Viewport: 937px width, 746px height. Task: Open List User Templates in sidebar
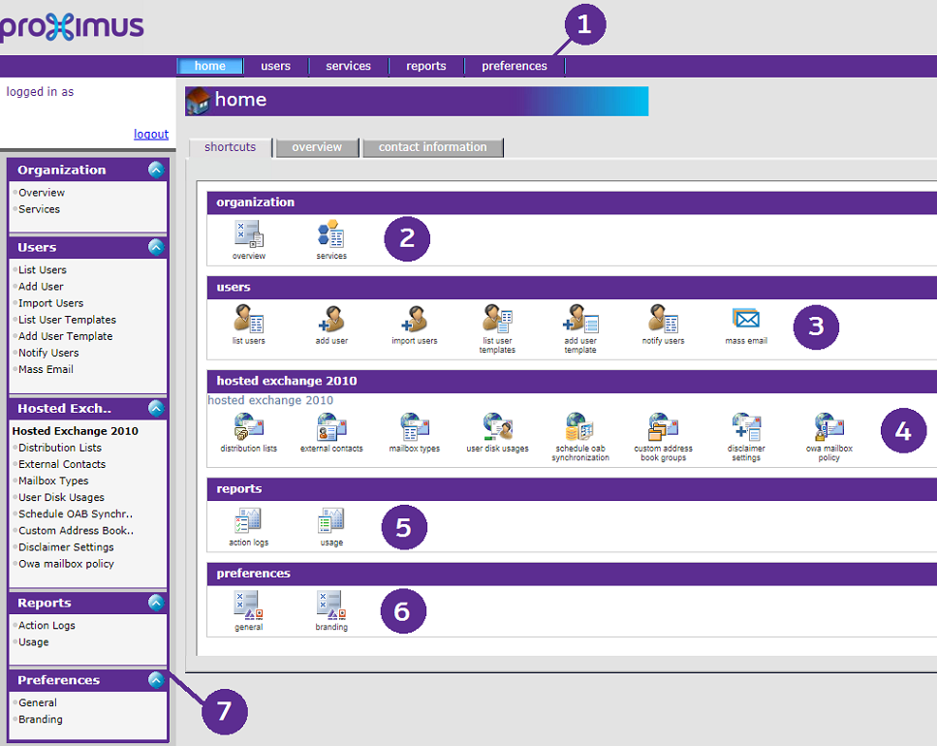click(x=67, y=320)
